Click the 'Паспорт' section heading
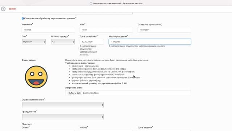 (27, 124)
